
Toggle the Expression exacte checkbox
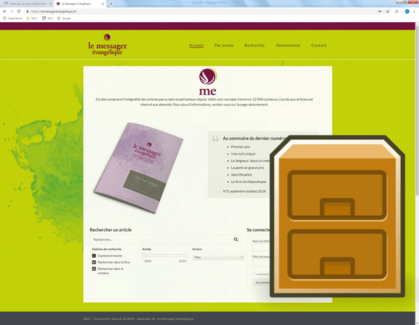94,256
